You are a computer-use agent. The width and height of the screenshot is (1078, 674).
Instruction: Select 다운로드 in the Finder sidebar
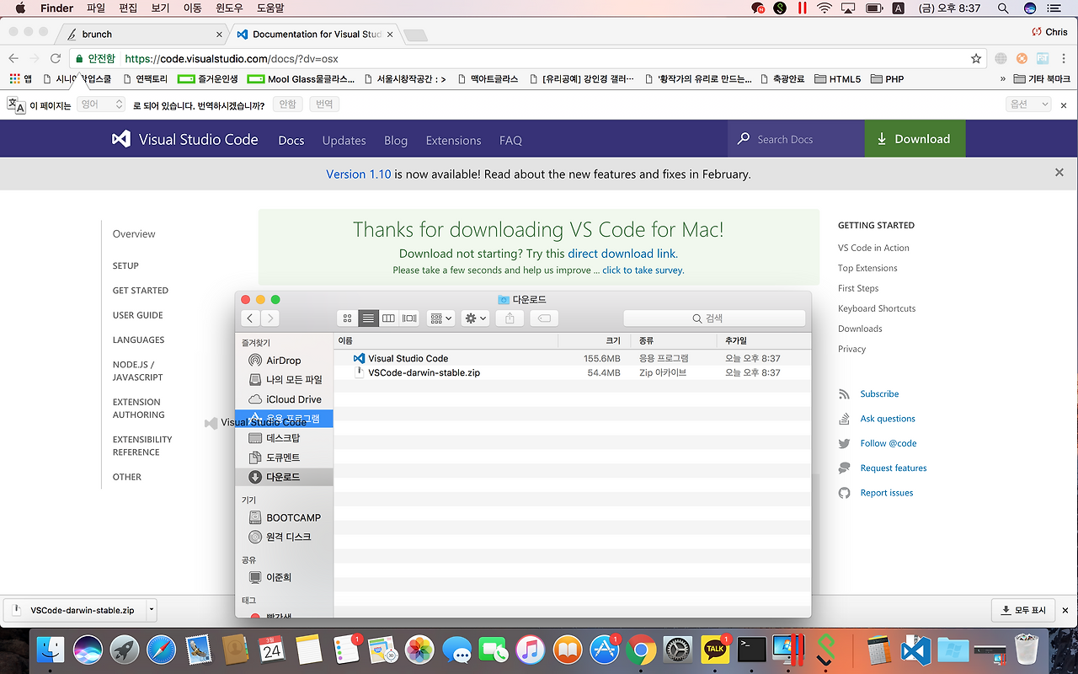pyautogui.click(x=284, y=477)
